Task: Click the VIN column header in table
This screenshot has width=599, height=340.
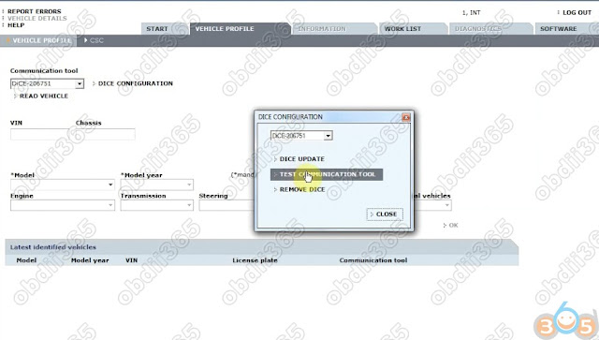Action: (131, 260)
